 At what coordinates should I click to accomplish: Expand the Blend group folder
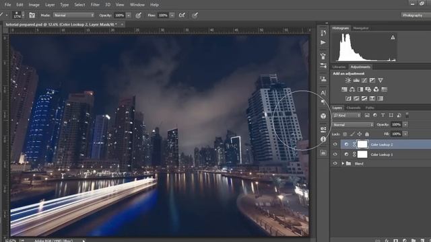coord(343,163)
